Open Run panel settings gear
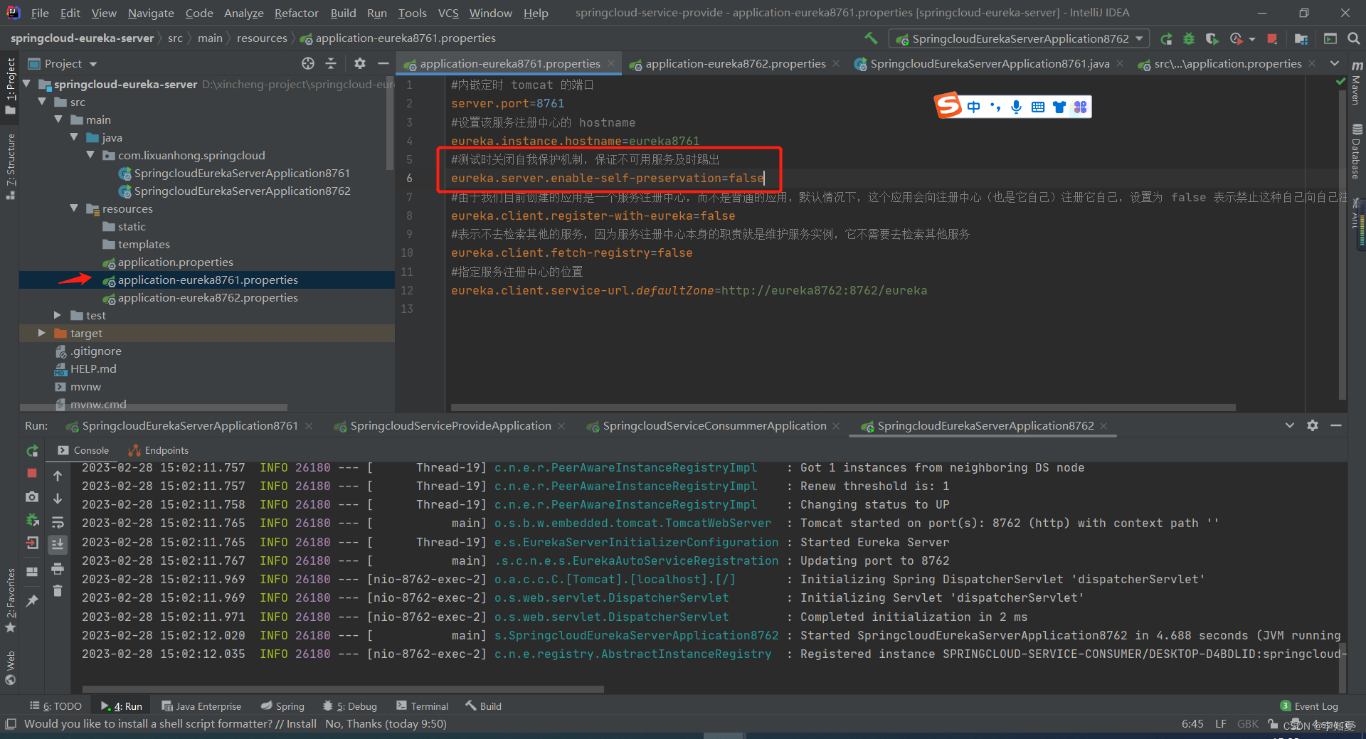 (x=1313, y=425)
